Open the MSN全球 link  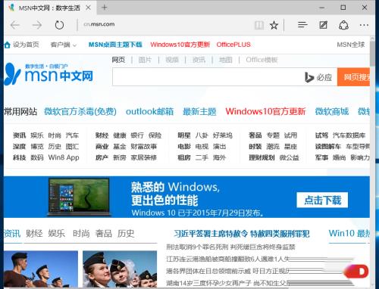click(x=351, y=45)
